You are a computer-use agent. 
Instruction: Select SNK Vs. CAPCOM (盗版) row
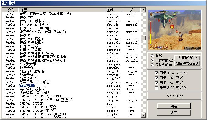pos(71,111)
